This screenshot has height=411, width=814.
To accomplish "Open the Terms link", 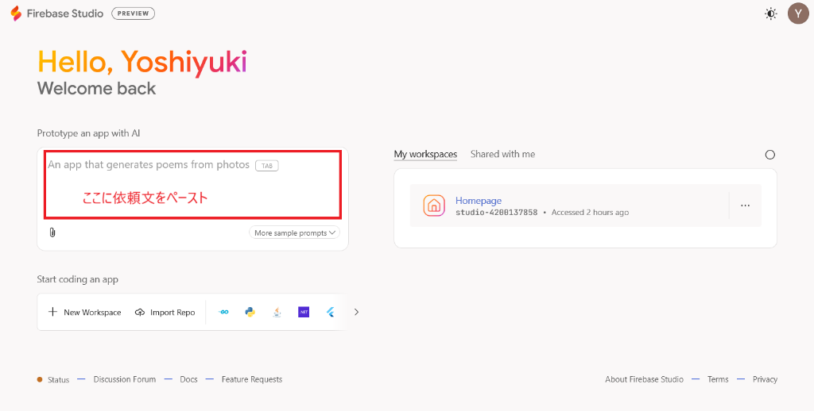I will [718, 379].
